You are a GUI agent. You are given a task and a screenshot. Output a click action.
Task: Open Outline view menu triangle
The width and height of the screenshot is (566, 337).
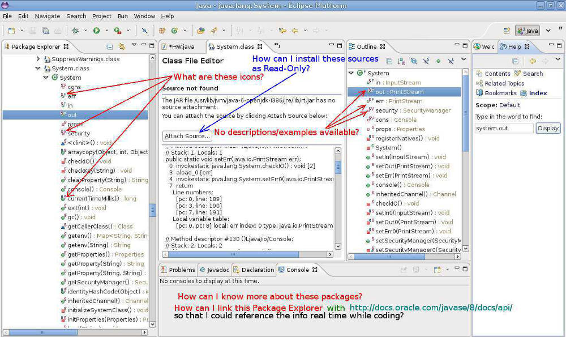click(x=464, y=59)
